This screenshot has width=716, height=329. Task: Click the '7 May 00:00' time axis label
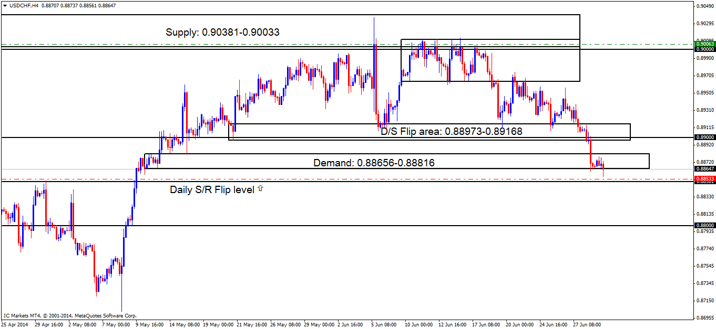115,325
